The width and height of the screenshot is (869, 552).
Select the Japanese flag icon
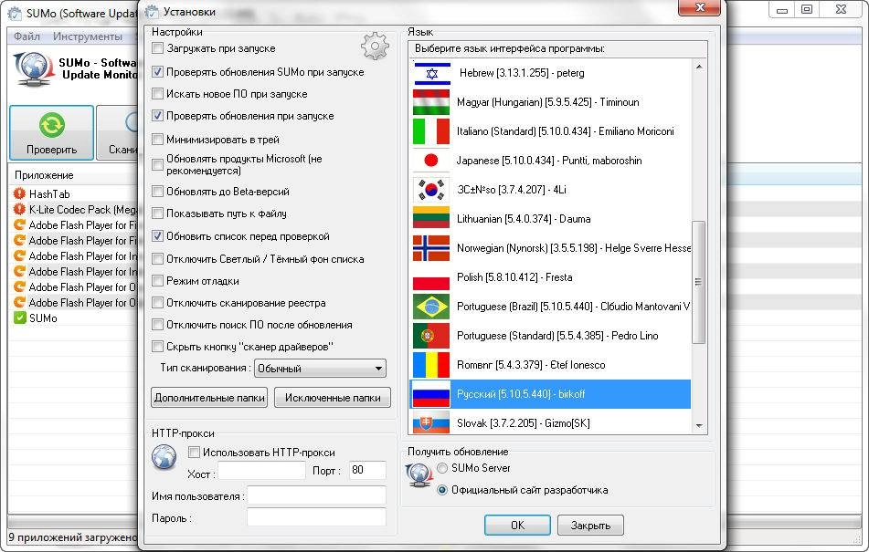tap(431, 161)
